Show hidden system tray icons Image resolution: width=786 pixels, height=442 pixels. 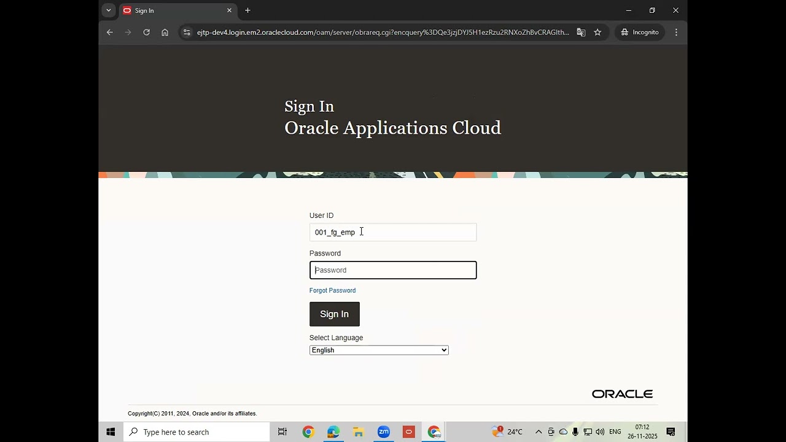539,432
